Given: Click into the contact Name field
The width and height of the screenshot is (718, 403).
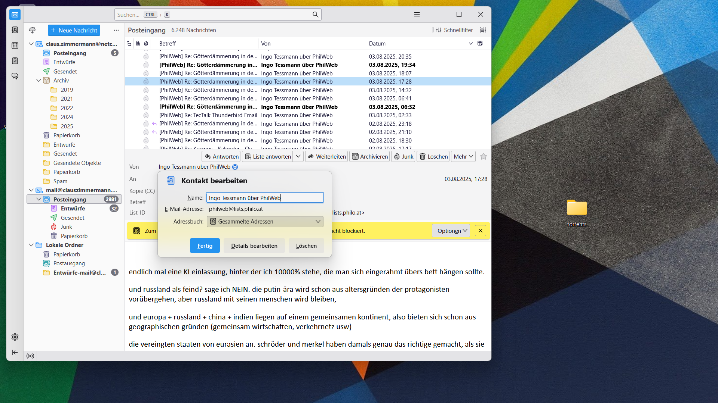Looking at the screenshot, I should point(265,198).
